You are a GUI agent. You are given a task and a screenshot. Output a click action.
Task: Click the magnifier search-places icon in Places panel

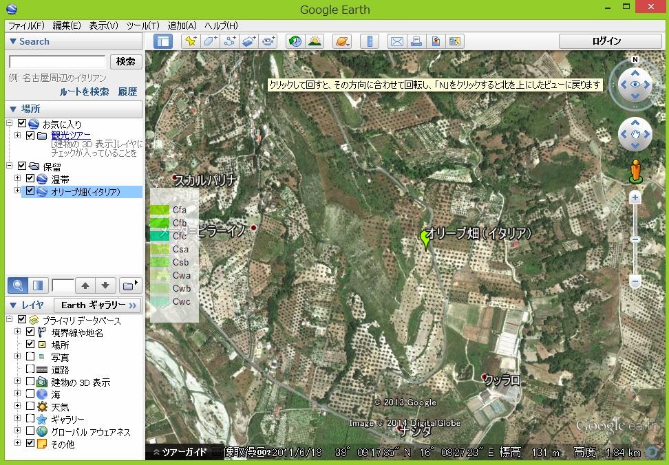[x=18, y=285]
